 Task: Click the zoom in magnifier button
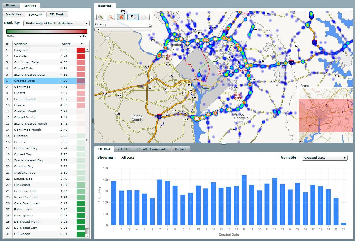point(101,17)
